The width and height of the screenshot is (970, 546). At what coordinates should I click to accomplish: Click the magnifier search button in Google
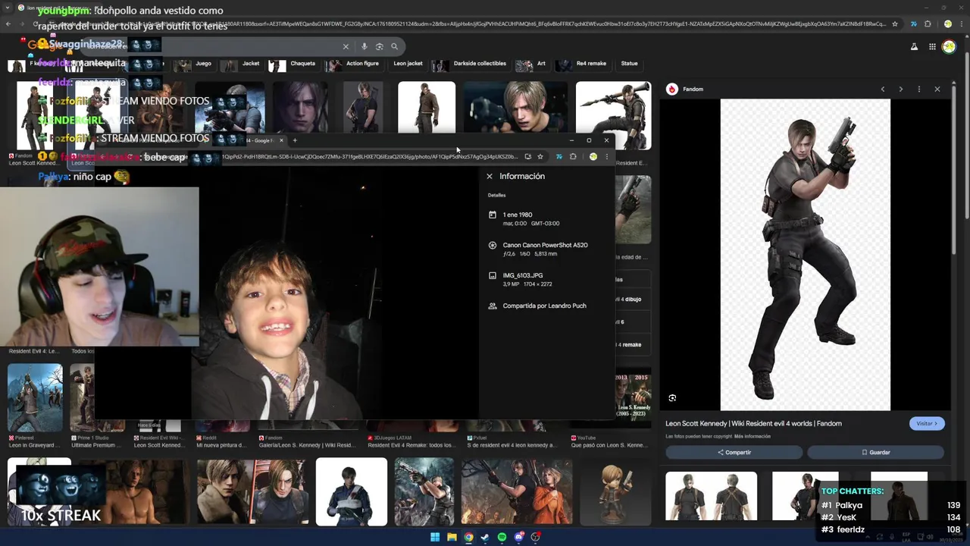click(394, 46)
